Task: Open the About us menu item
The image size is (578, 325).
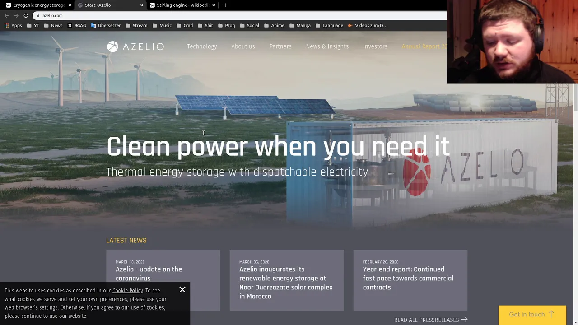Action: [x=243, y=46]
